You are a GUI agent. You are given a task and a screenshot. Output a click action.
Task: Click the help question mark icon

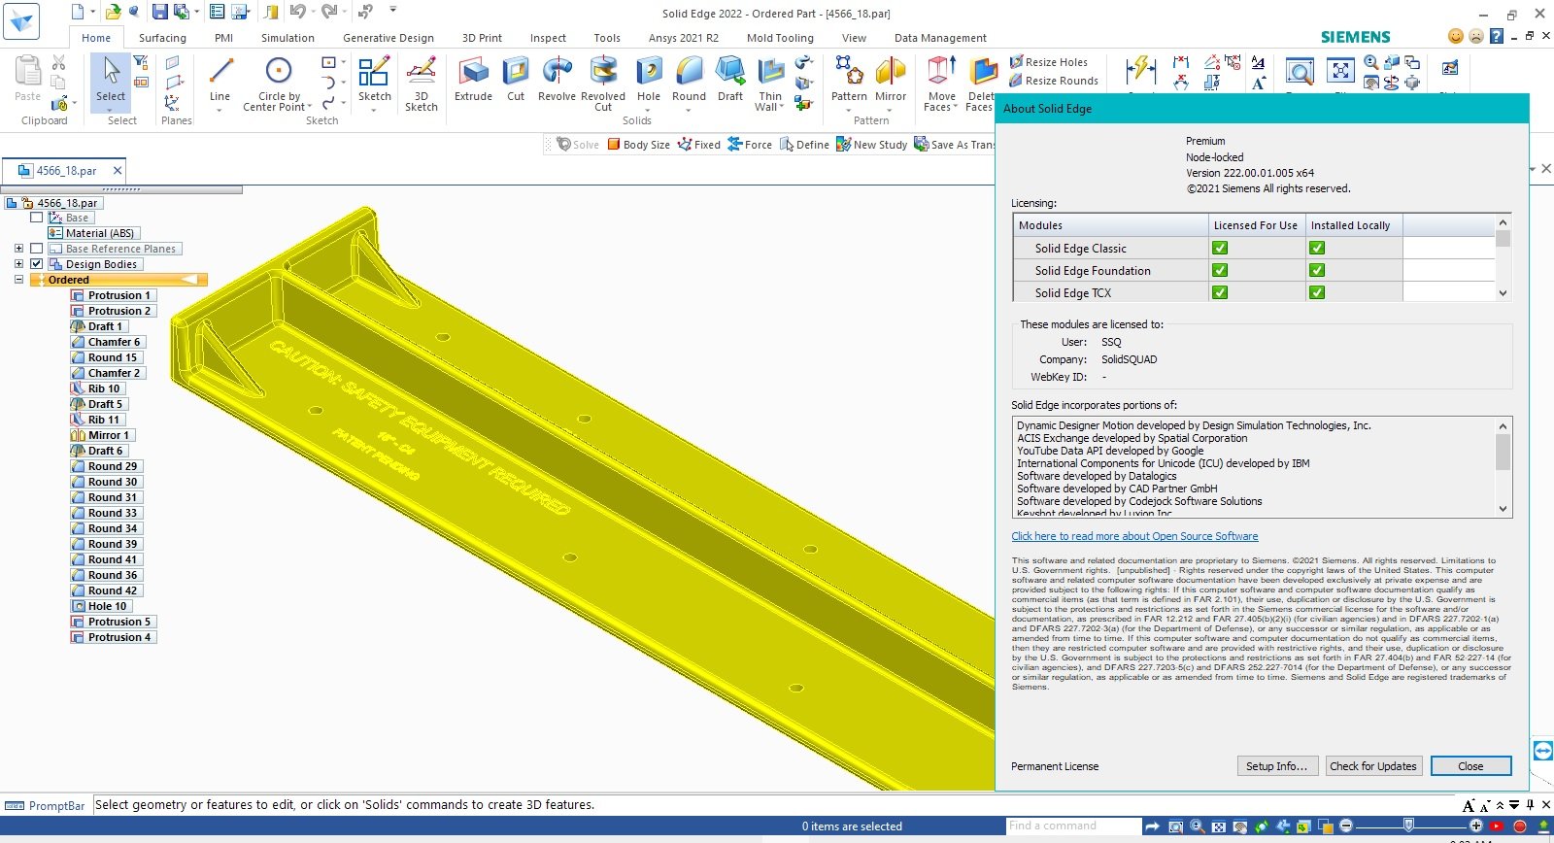(x=1497, y=36)
